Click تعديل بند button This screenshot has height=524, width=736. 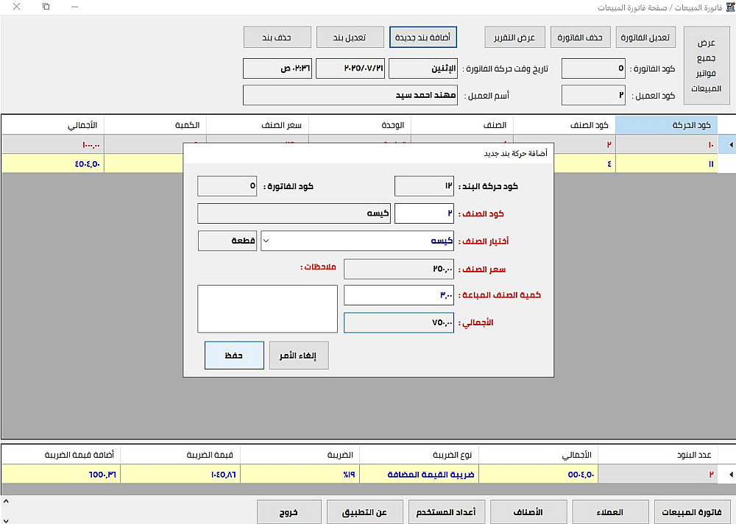(x=350, y=37)
